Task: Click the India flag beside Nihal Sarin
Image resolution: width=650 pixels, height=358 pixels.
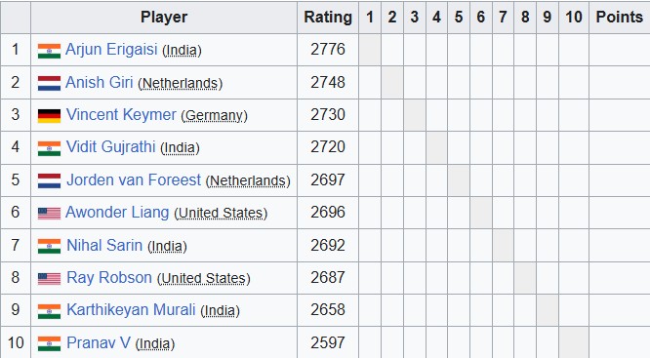Action: pos(49,246)
